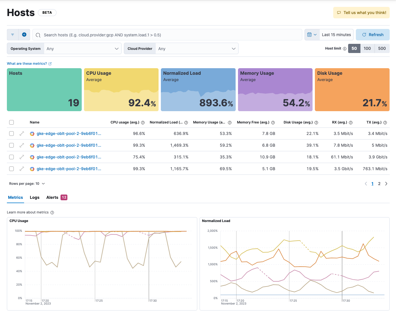
Task: Click CPU usage column help icon
Action: coord(143,123)
